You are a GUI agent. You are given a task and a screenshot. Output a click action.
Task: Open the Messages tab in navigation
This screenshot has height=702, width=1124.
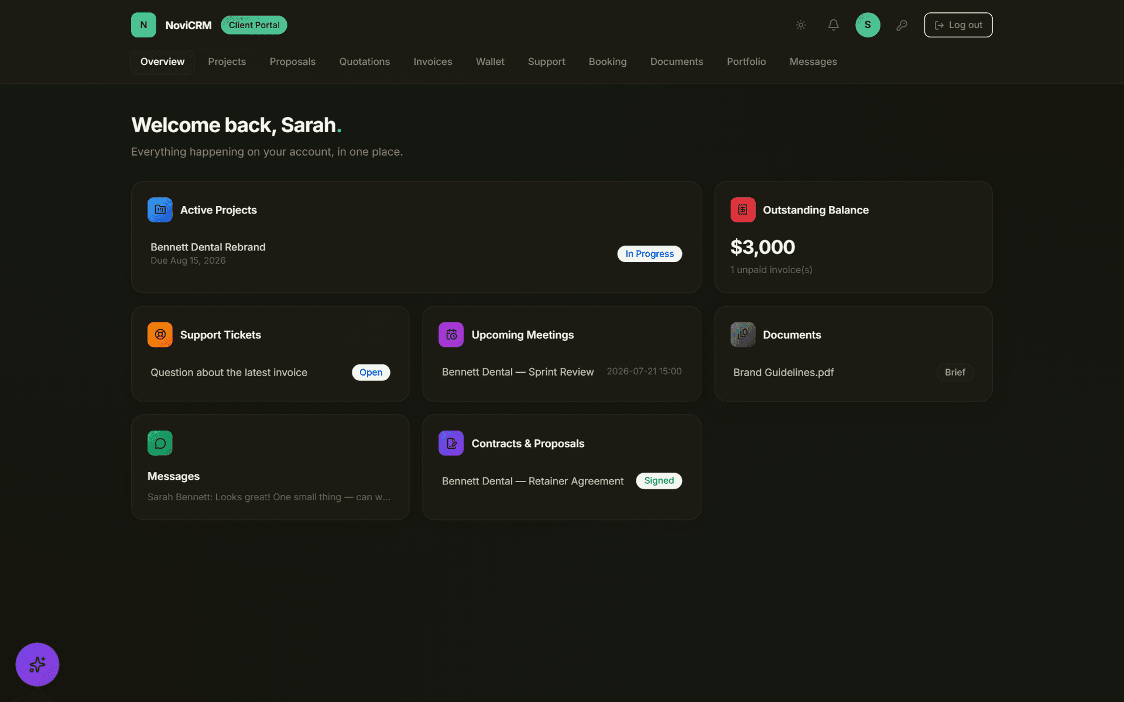pos(813,62)
